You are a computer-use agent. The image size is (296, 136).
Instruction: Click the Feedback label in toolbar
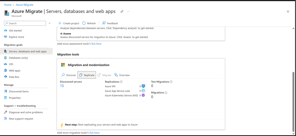(x=112, y=23)
